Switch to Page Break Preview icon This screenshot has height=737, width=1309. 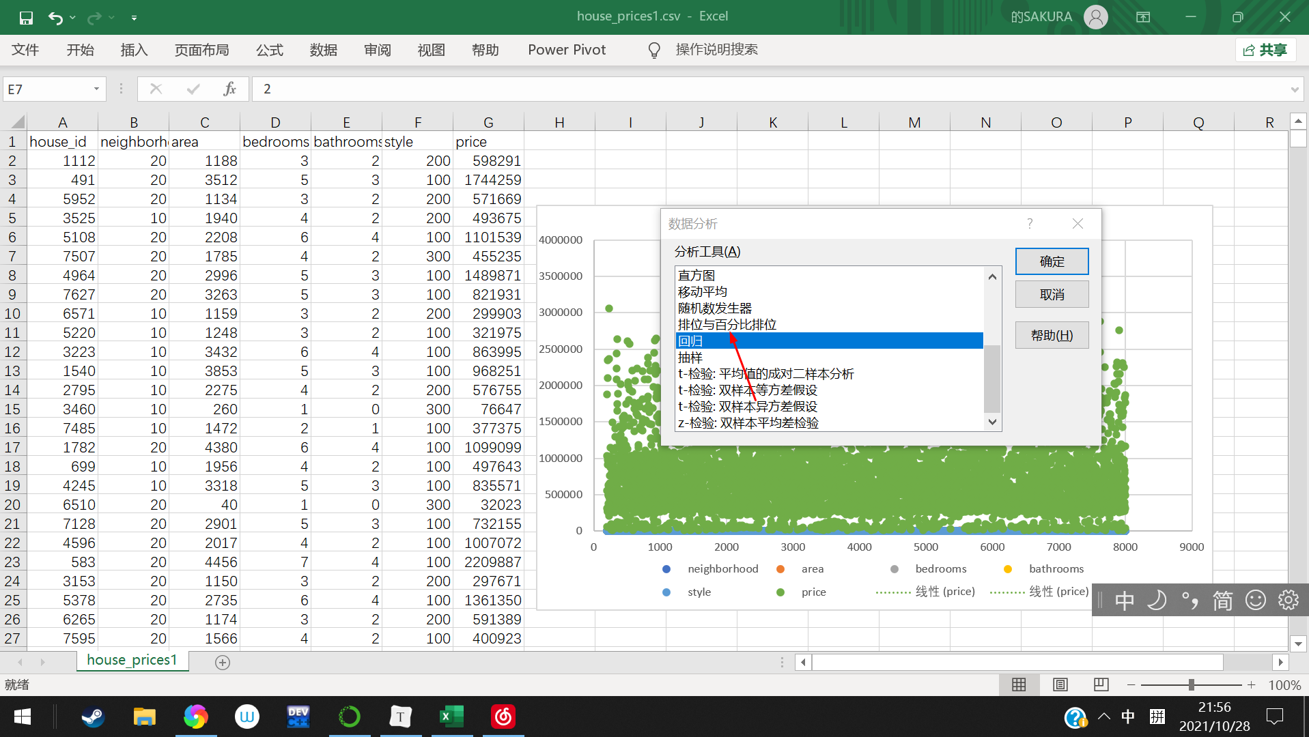point(1101,684)
